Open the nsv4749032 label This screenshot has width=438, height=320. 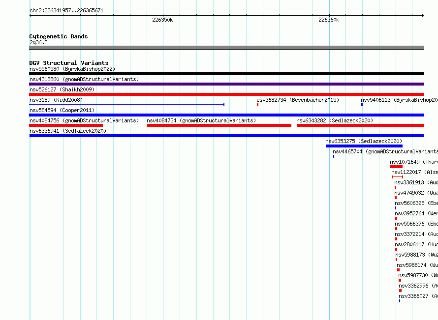coord(416,193)
